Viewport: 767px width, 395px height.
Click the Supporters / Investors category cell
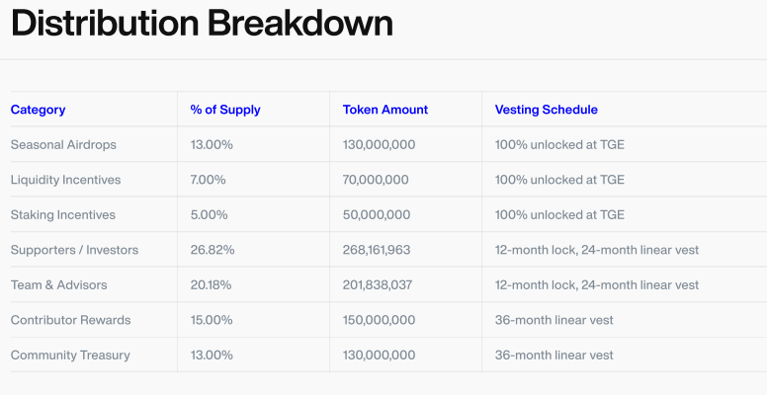click(x=74, y=250)
